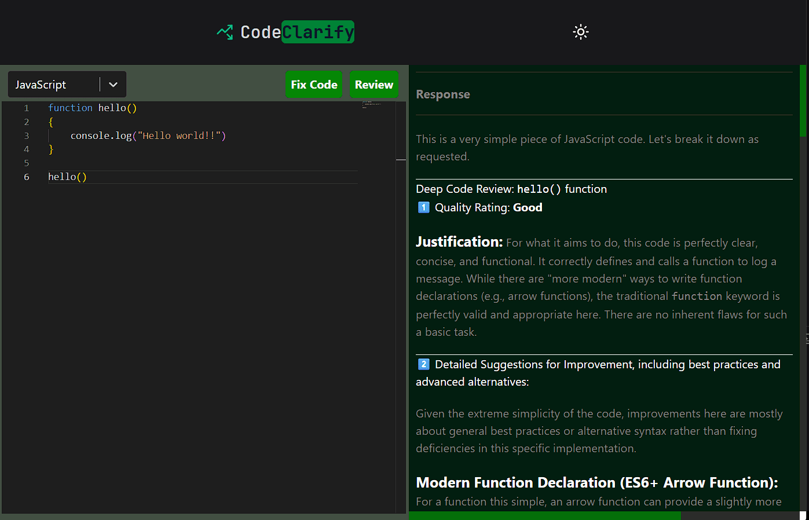Click the highlighted "Clarify" part of the logo
The height and width of the screenshot is (520, 809).
[317, 32]
